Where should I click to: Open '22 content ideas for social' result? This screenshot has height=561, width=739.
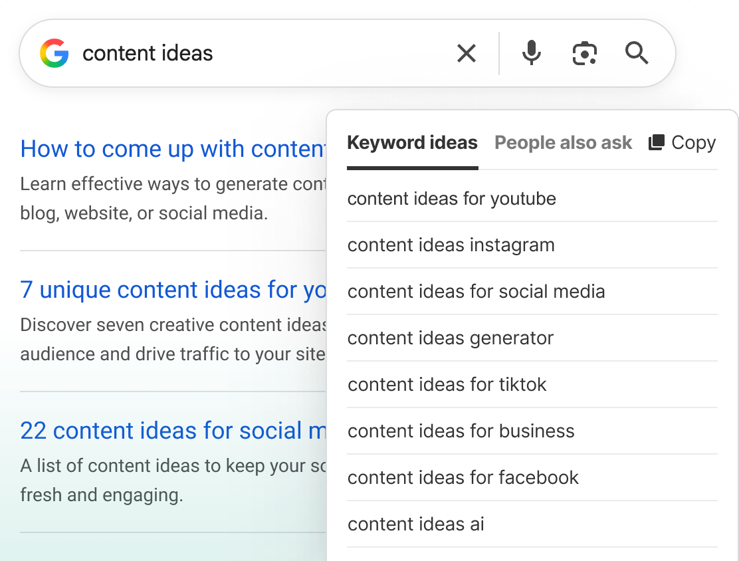pos(173,431)
